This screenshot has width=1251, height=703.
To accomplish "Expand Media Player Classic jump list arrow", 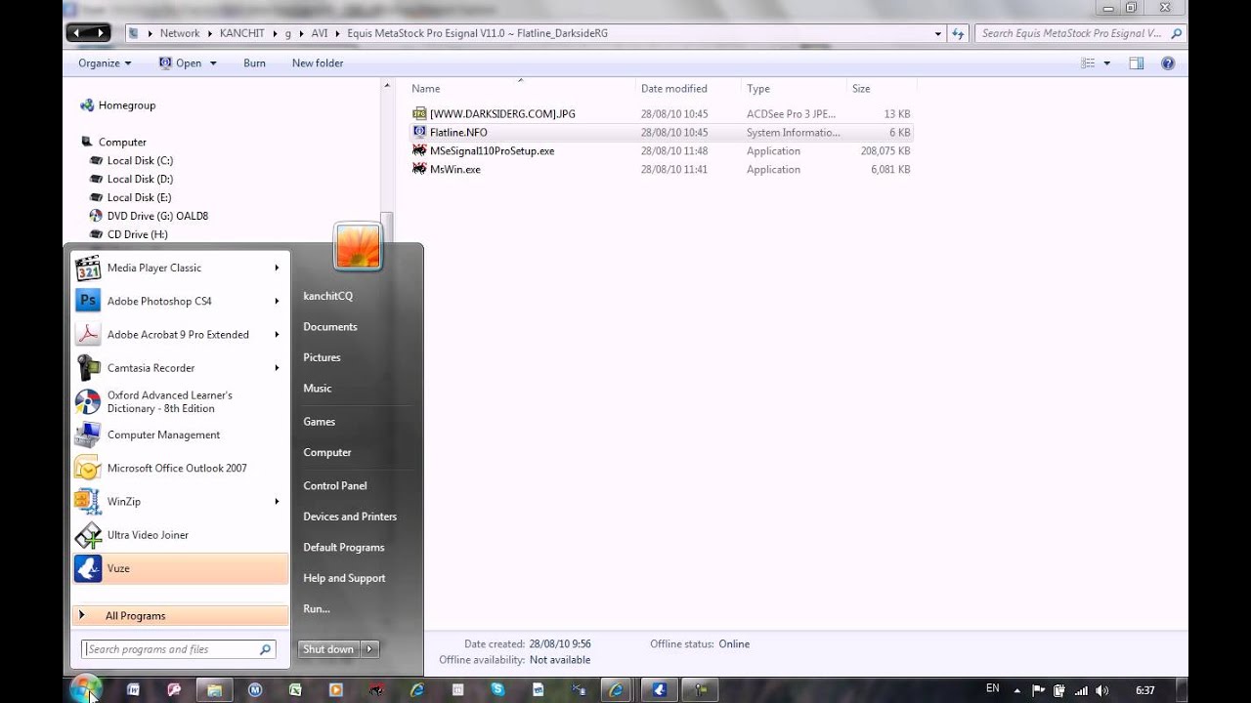I will [277, 268].
